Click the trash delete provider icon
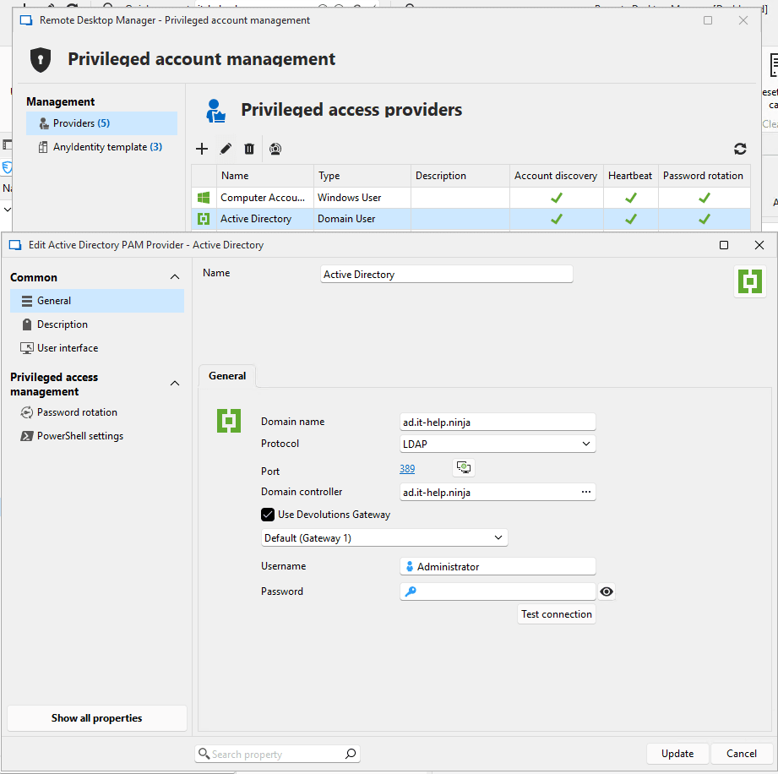Screen dimensions: 778x774 tap(249, 149)
